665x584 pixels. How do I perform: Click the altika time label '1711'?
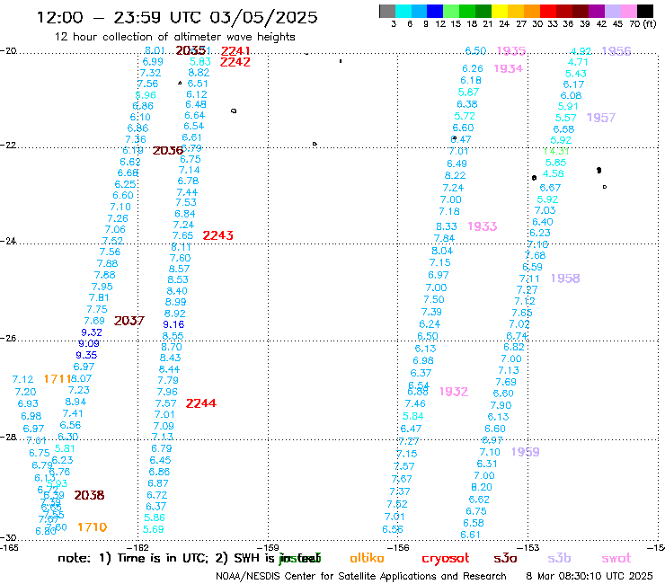pos(57,379)
